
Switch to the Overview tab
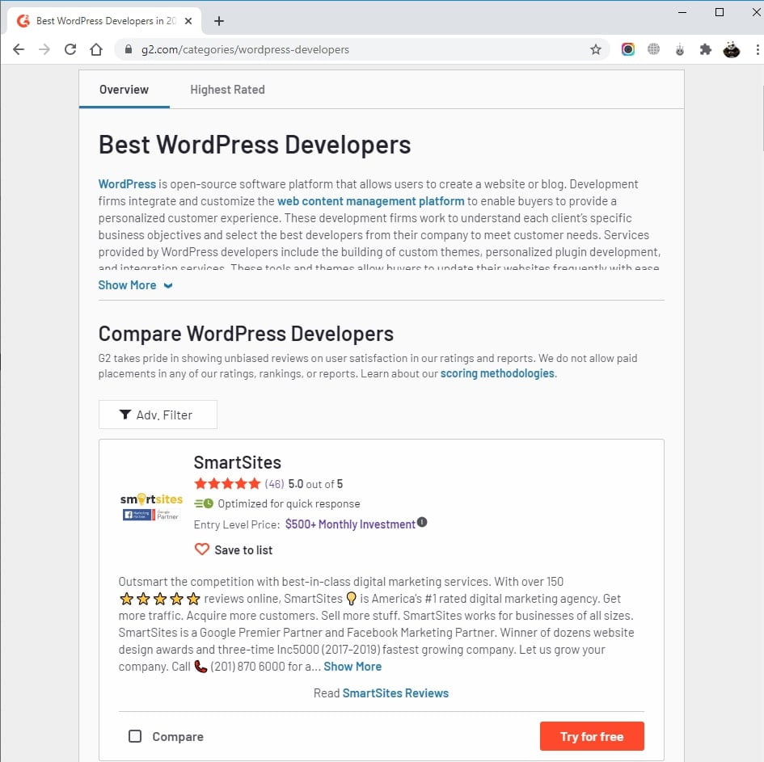(124, 90)
